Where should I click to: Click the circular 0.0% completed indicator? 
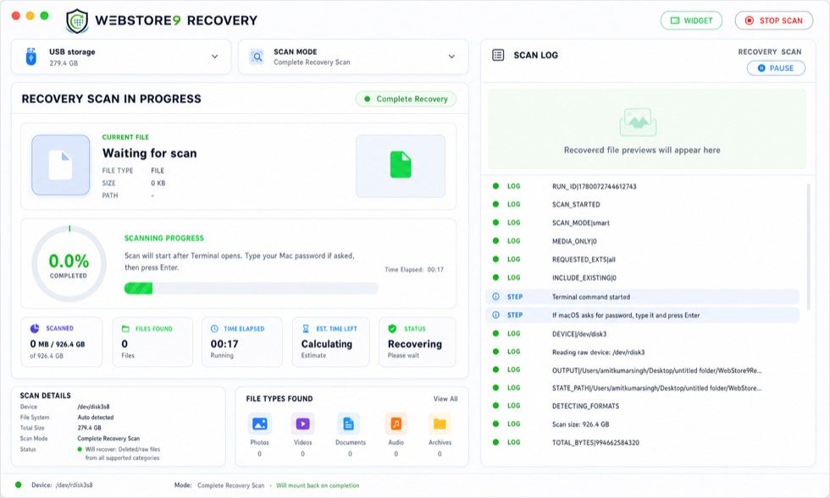(69, 264)
